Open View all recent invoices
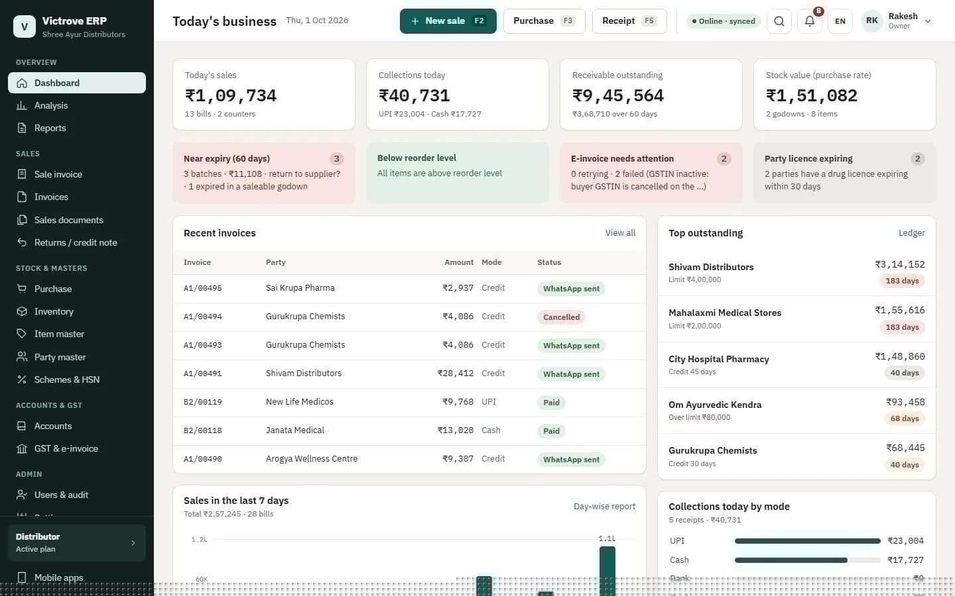This screenshot has width=955, height=596. click(620, 233)
